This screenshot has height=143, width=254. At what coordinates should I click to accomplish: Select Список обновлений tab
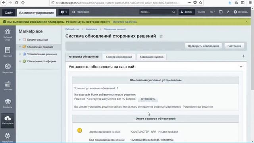pos(119,57)
